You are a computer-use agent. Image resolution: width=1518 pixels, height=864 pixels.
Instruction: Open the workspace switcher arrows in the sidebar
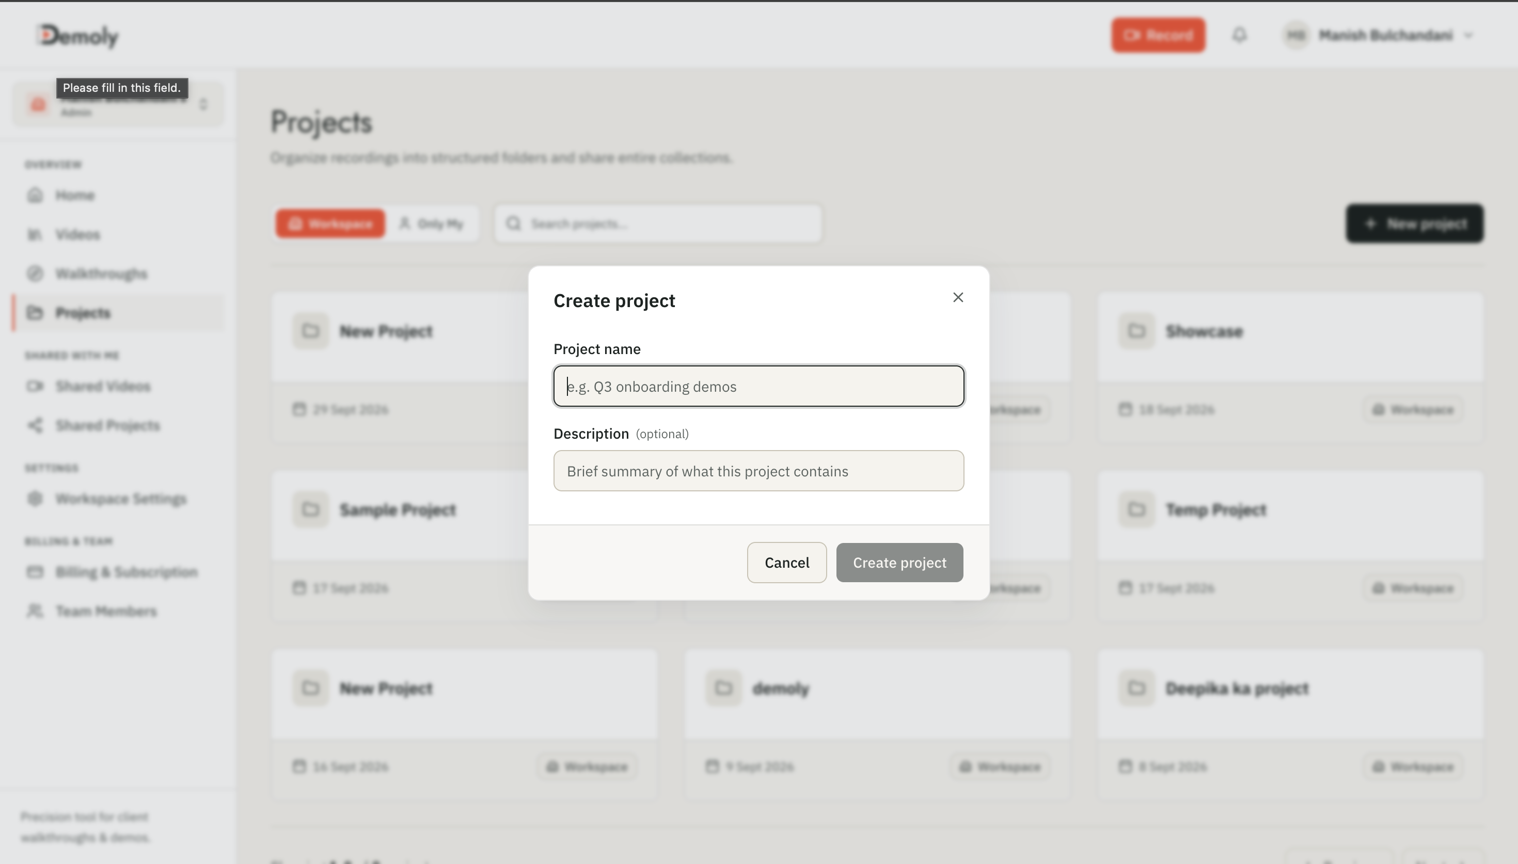tap(203, 104)
